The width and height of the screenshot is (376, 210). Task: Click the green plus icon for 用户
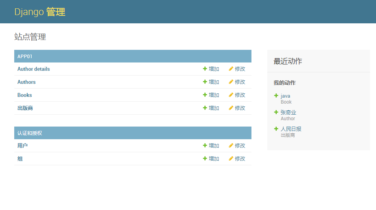click(x=205, y=145)
